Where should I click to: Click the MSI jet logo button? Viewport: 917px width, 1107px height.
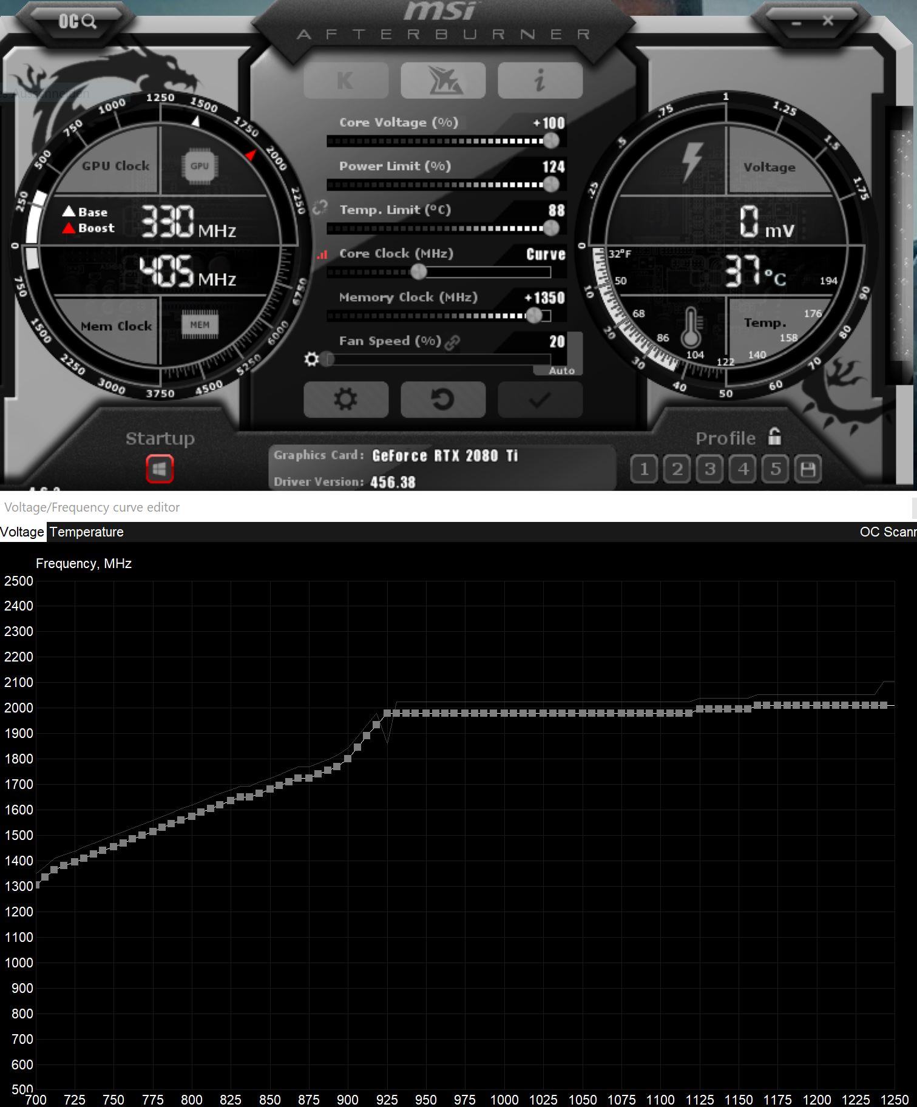tap(443, 80)
